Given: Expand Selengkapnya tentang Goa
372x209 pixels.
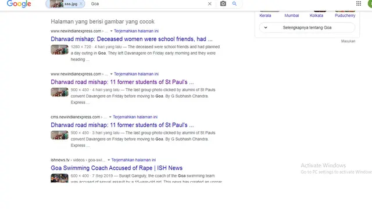Looking at the screenshot, I should 307,27.
